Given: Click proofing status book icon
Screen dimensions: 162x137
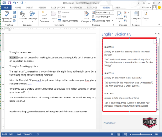Looking at the screenshot, I should [x=37, y=134].
